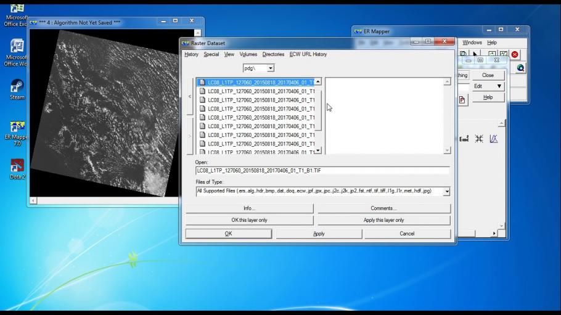
Task: Click the ER Mapper icon left of red stop
Action: click(504, 54)
